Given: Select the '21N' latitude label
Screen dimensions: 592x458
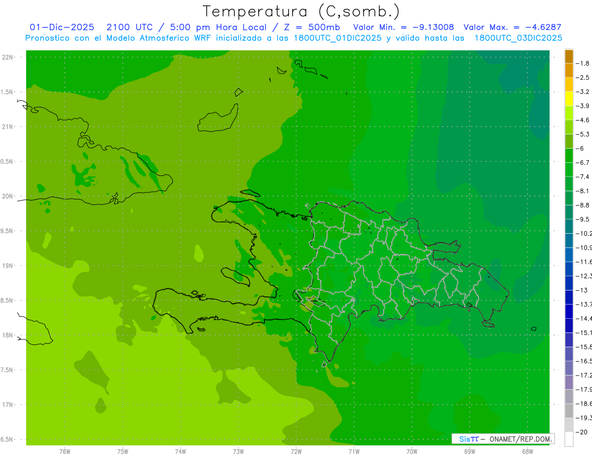Looking at the screenshot, I should 7,127.
